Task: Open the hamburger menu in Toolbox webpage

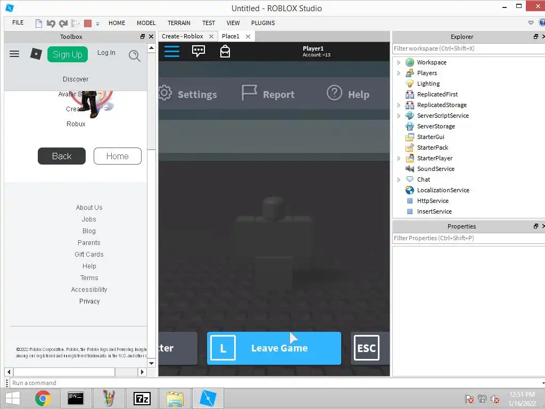Action: point(14,54)
